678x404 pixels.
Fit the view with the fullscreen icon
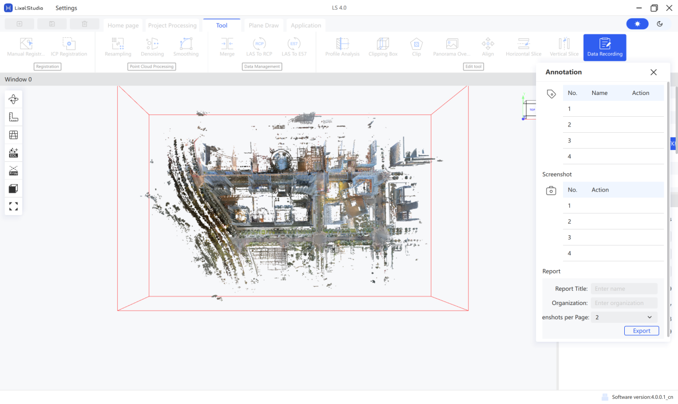(x=13, y=207)
